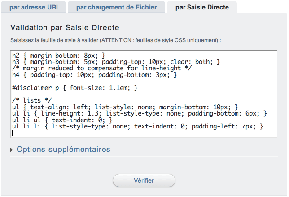This screenshot has height=197, width=289.
Task: Select the 'par Saisie Directe' tab
Action: click(202, 7)
